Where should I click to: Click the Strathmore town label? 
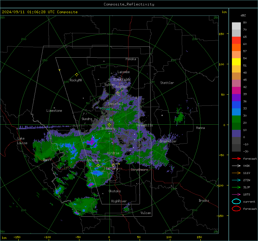point(139,170)
